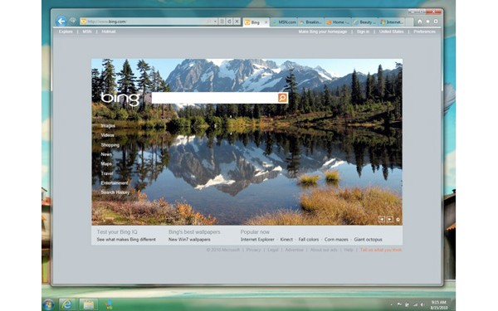Screen dimensions: 498x311
Task: Show next Bing homepage image
Action: point(389,219)
